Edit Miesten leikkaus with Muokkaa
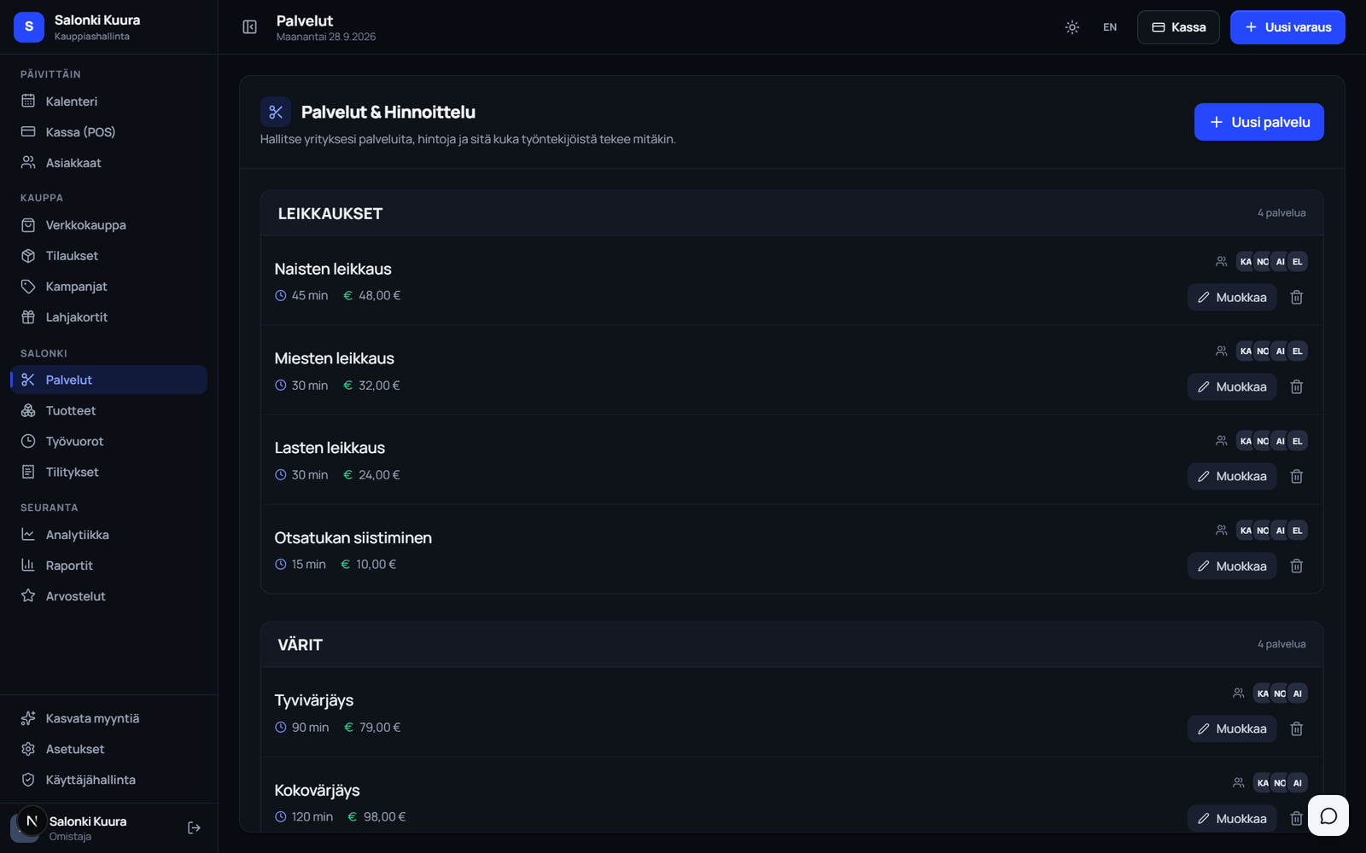This screenshot has width=1366, height=853. tap(1232, 387)
